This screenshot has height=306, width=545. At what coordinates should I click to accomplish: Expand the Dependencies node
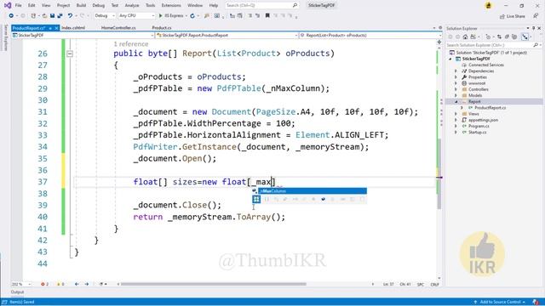(x=456, y=71)
